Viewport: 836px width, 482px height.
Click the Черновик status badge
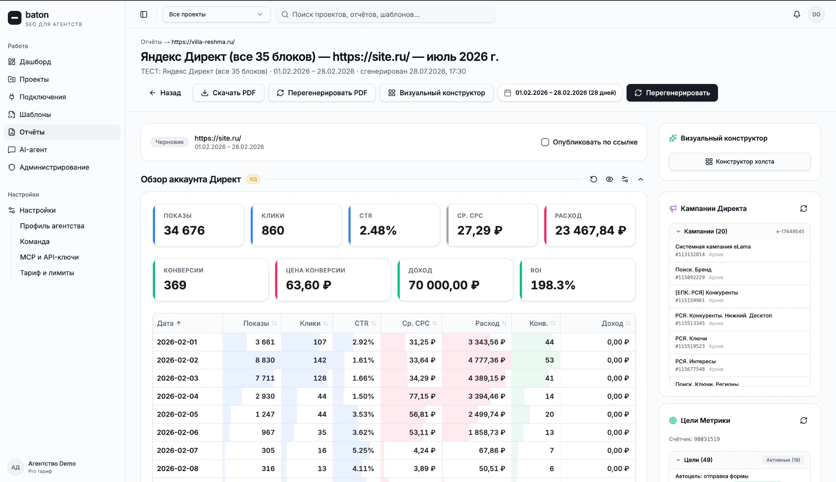pos(169,142)
